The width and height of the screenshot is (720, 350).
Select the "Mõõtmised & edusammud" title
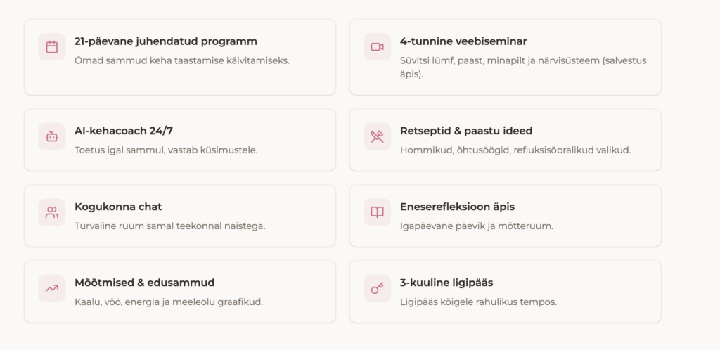coord(144,283)
